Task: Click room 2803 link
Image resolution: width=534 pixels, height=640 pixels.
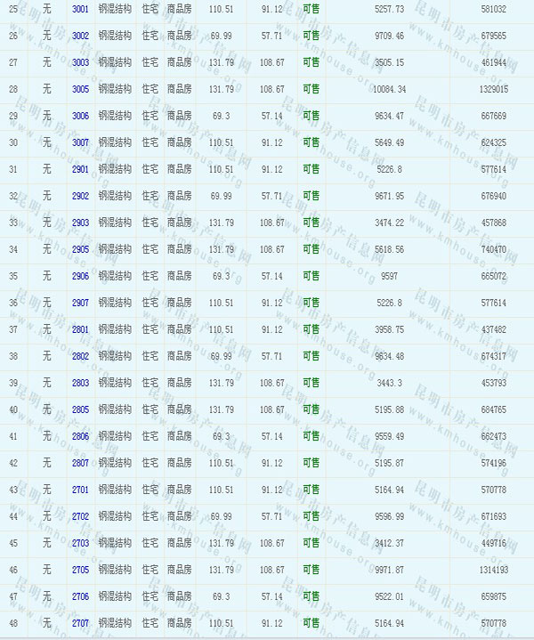Action: click(x=80, y=383)
